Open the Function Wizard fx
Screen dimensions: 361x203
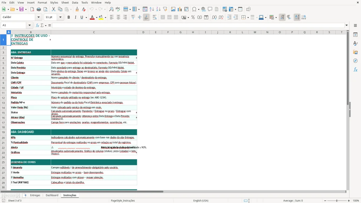37,25
